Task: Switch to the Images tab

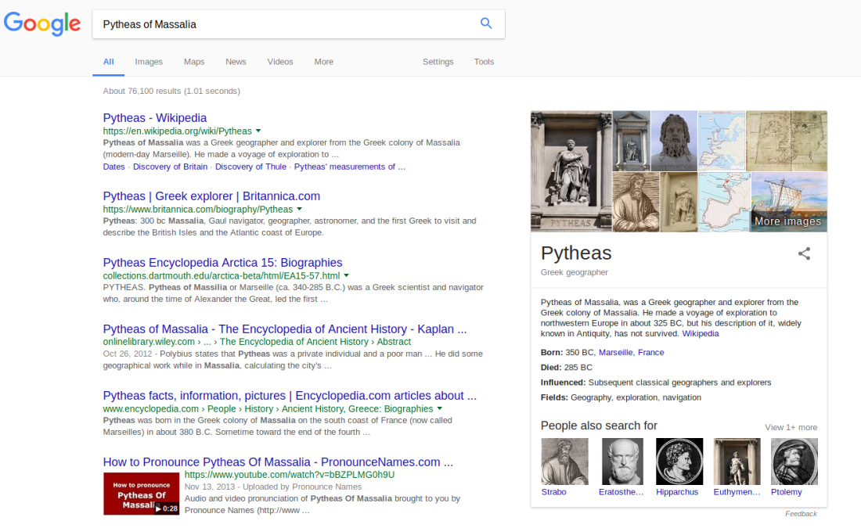Action: (x=149, y=61)
